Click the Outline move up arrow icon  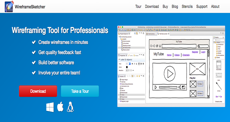click(139, 76)
